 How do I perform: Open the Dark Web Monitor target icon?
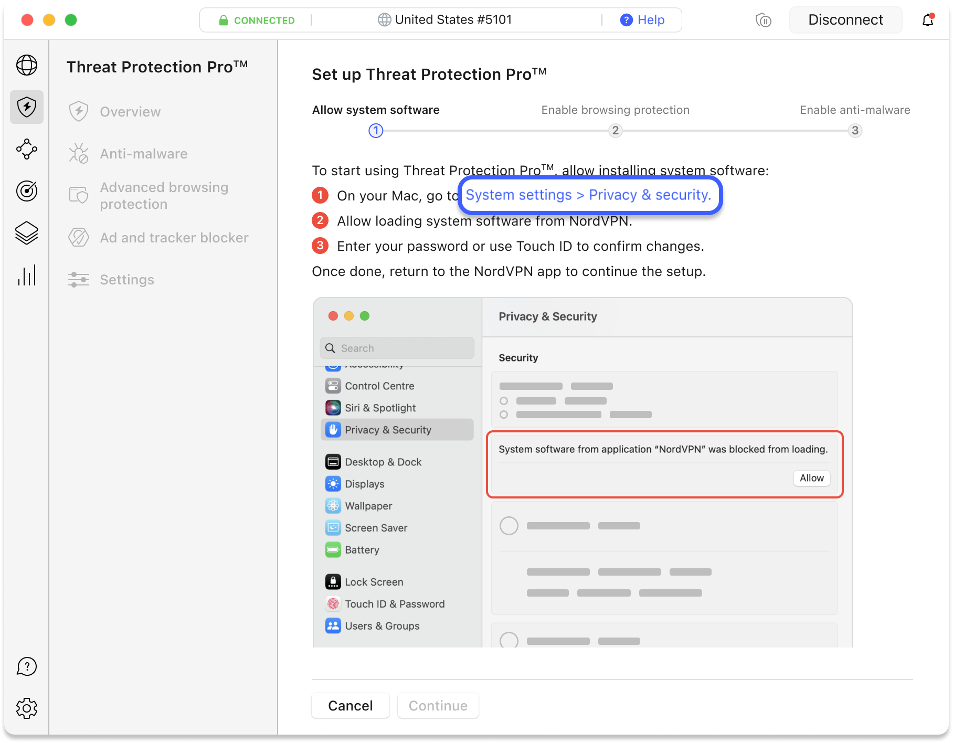click(27, 191)
